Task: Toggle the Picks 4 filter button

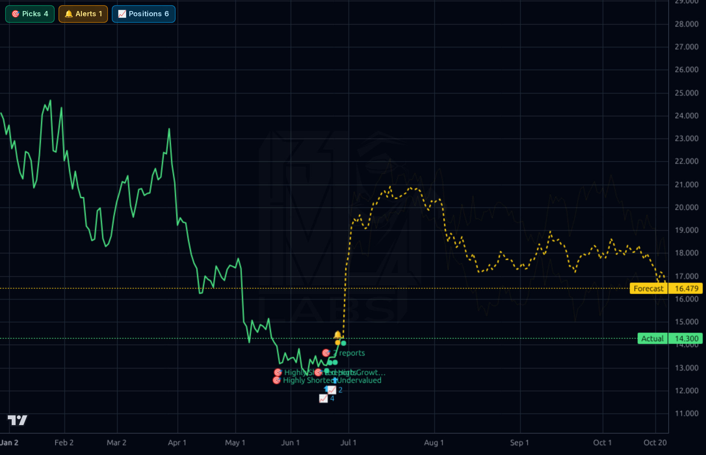Action: click(30, 14)
